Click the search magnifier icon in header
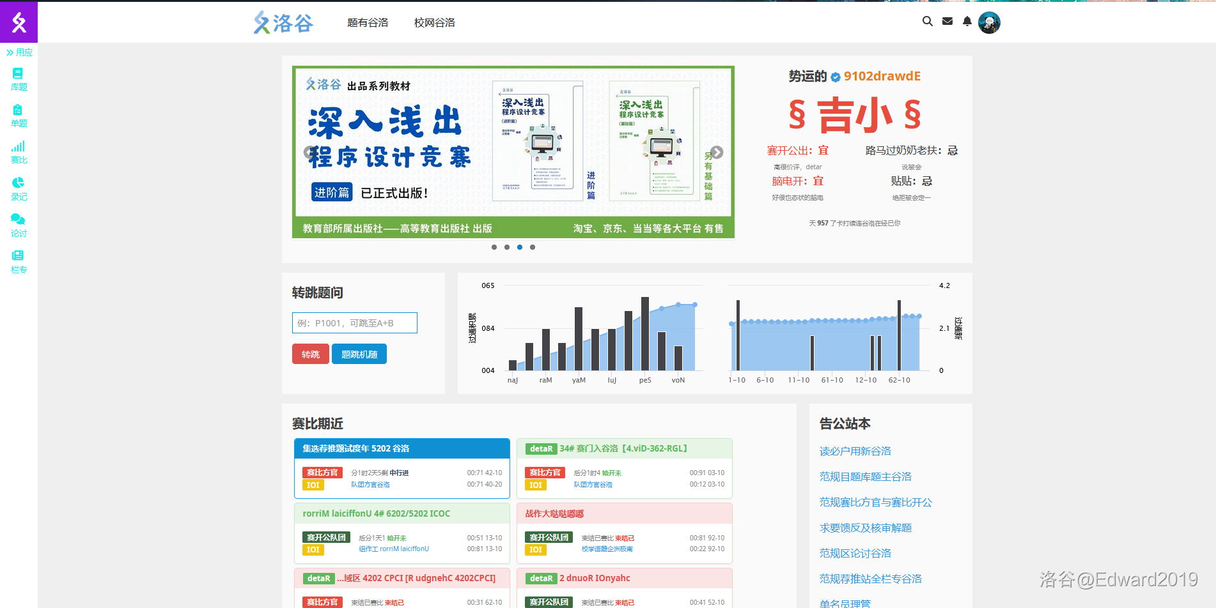1216x608 pixels. [x=927, y=22]
